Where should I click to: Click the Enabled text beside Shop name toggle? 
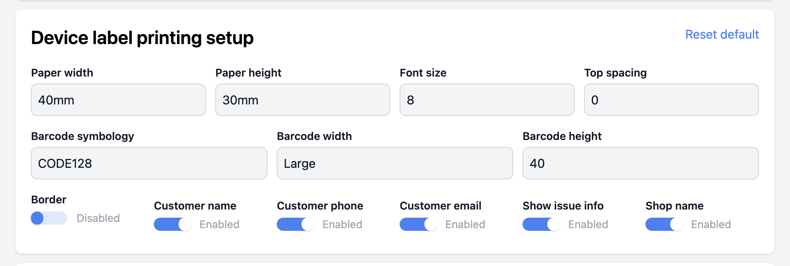tap(711, 224)
